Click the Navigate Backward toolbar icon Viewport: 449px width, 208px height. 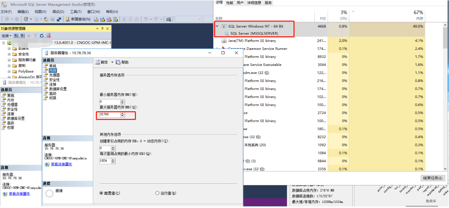pyautogui.click(x=7, y=19)
